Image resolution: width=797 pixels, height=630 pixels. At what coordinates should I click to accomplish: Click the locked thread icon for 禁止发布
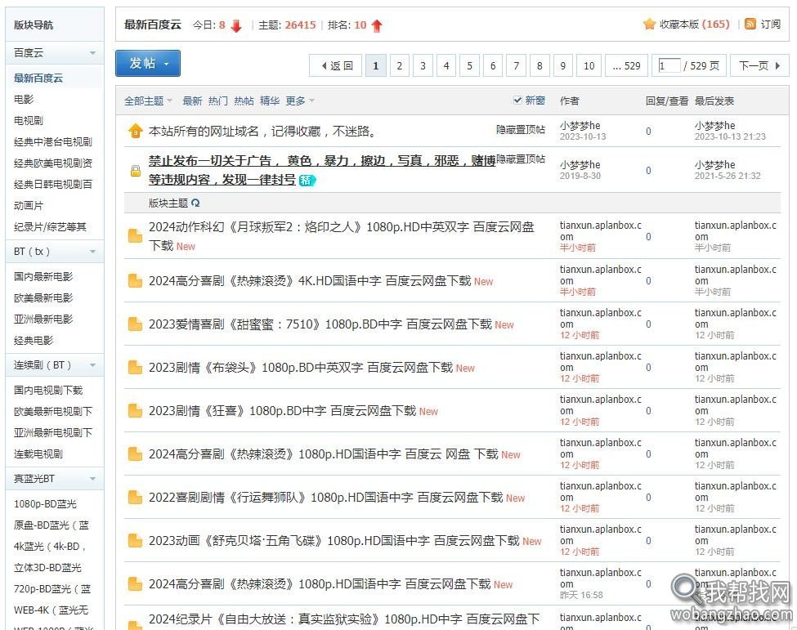click(x=135, y=170)
